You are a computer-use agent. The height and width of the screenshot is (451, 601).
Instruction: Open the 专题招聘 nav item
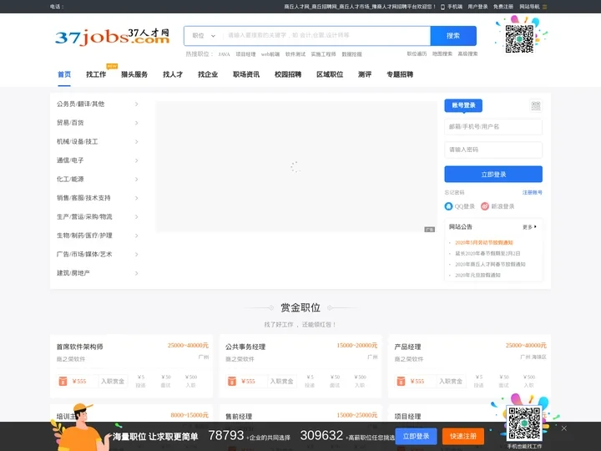(x=400, y=74)
